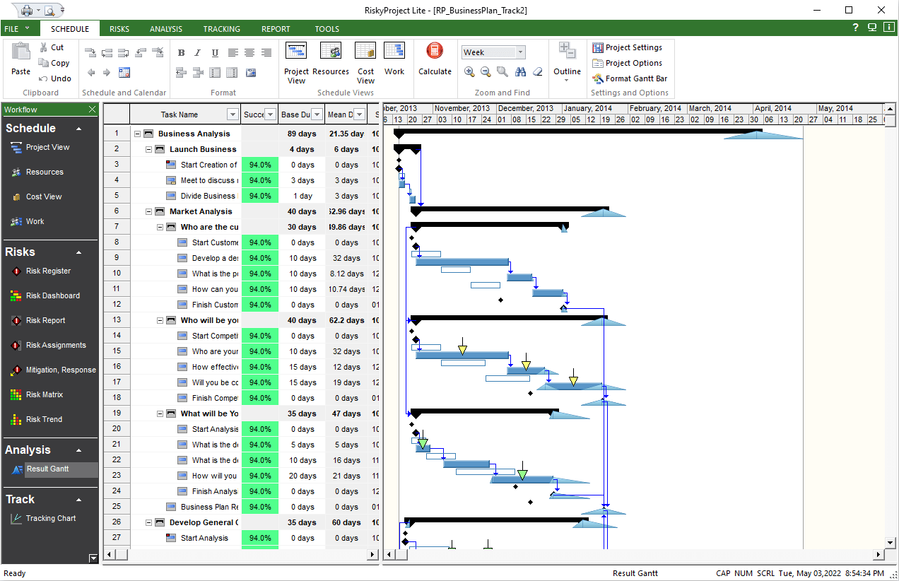Click the left arrow outdent icon
The image size is (899, 581).
[x=91, y=72]
